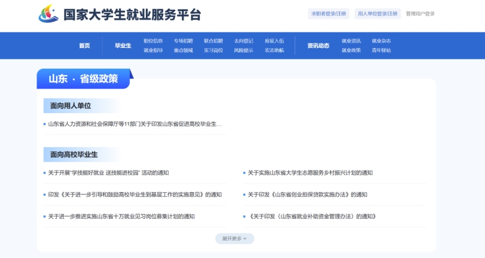Click the 求职者登录/注册 button
This screenshot has height=258, width=485.
click(x=329, y=14)
